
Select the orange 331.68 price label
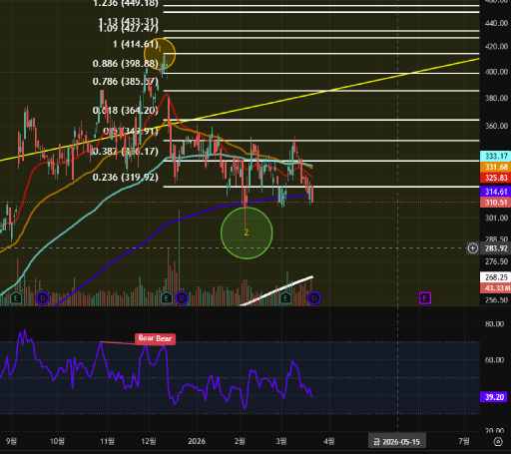[x=495, y=167]
